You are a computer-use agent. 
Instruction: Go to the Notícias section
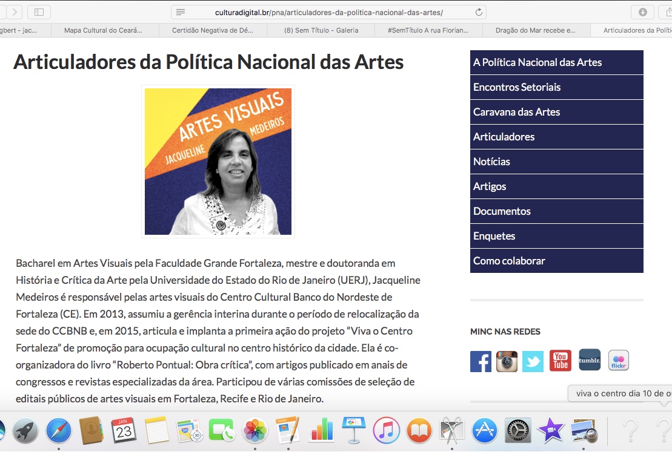pyautogui.click(x=491, y=162)
